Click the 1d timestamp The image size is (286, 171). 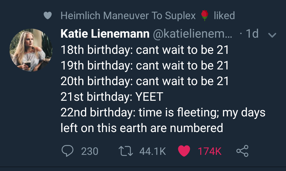pyautogui.click(x=252, y=34)
